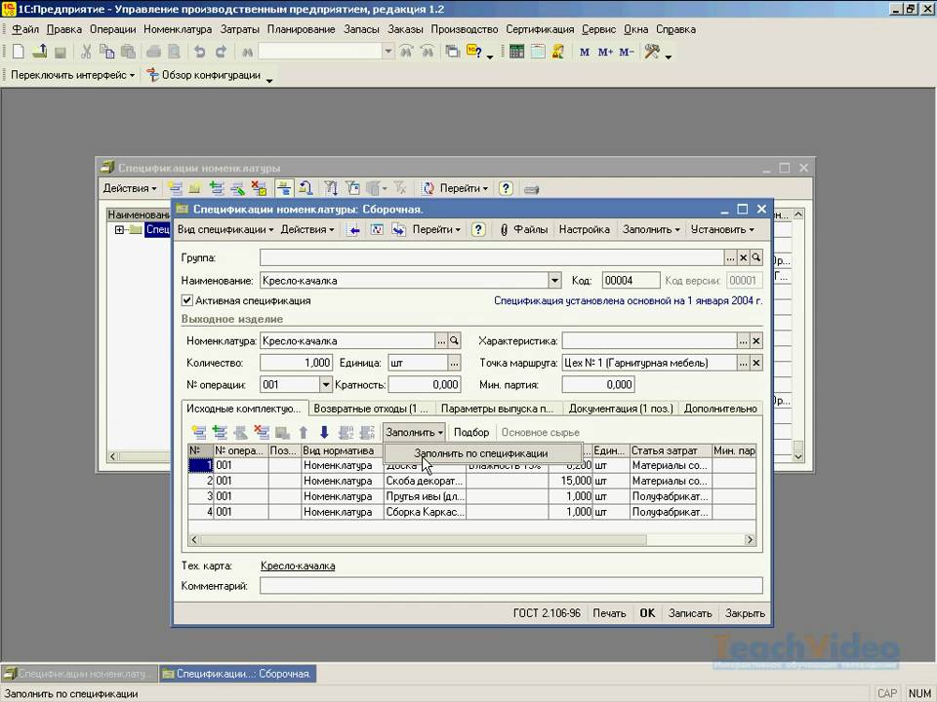Viewport: 937px width, 702px height.
Task: Add new row icon in components table toolbar
Action: pyautogui.click(x=198, y=432)
